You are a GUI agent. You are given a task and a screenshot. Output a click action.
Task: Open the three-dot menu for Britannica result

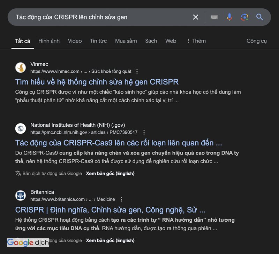121,199
